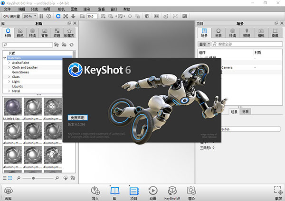Screen dimensions: 285x201
Task: Pause real-time rendering in the toolbar
Action: click(41, 16)
